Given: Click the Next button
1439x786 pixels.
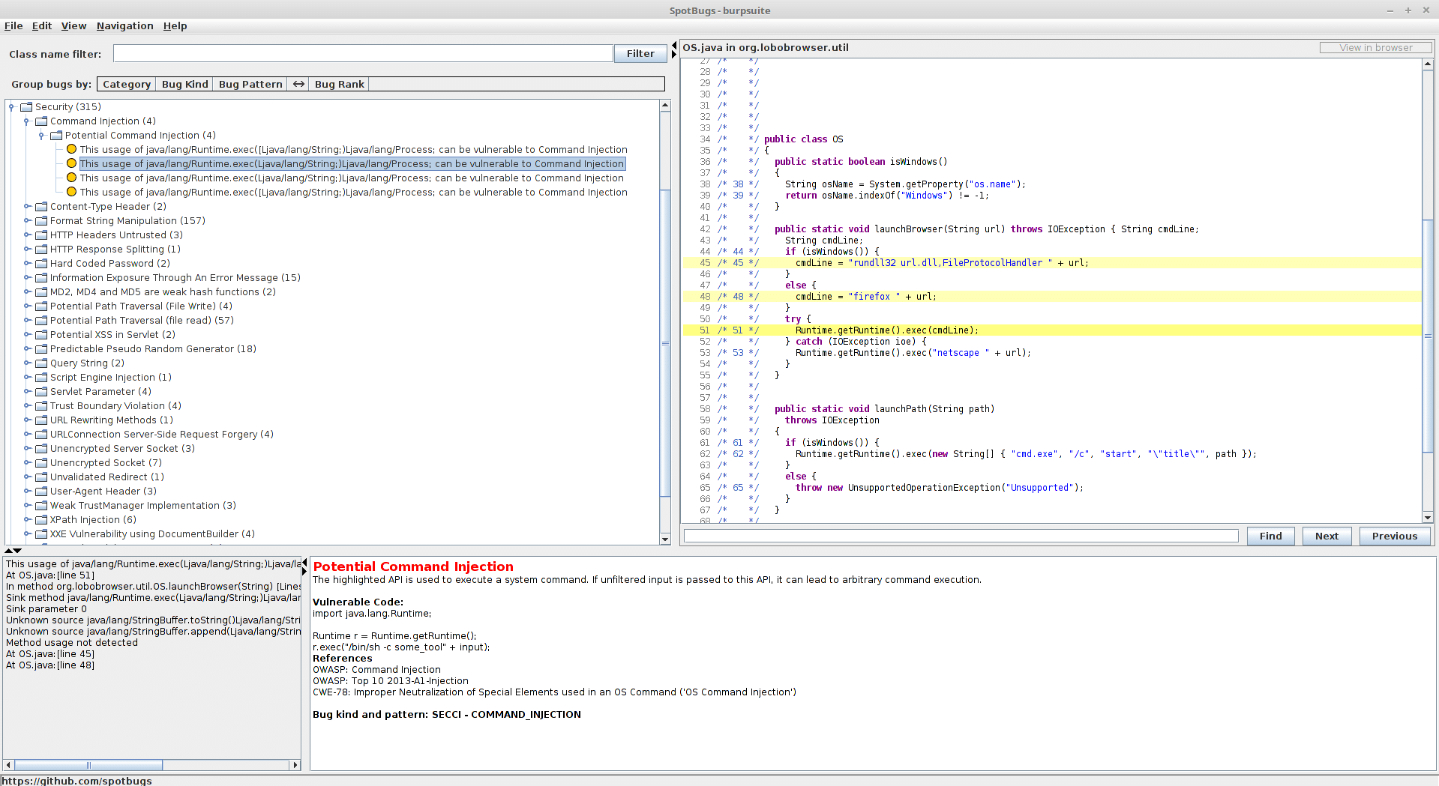Looking at the screenshot, I should (x=1327, y=536).
